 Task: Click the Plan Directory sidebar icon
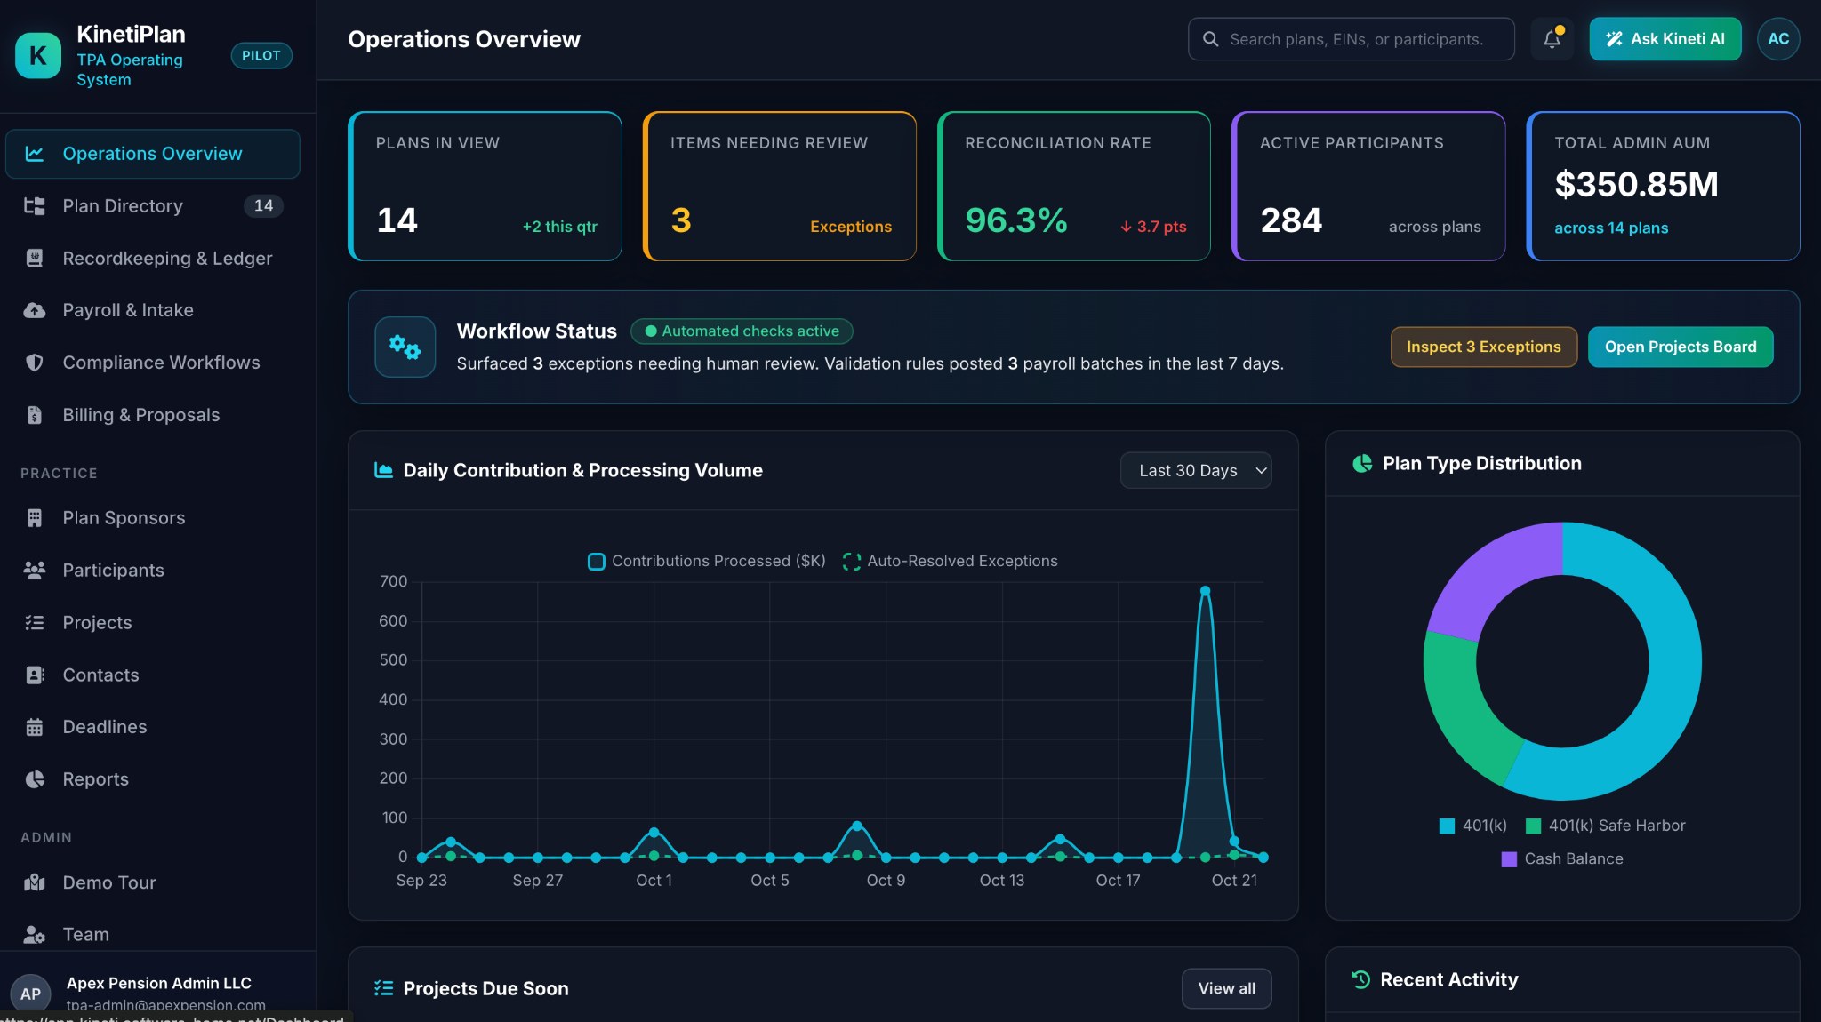tap(35, 206)
